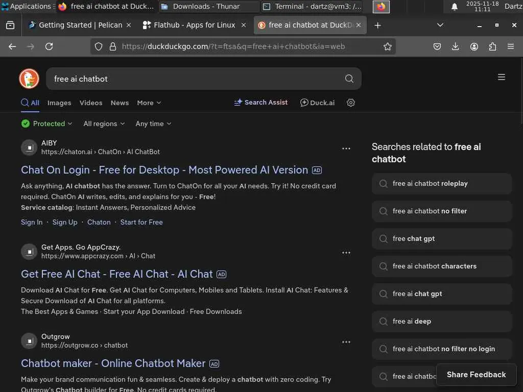
Task: Open the search settings gear icon
Action: 351,103
